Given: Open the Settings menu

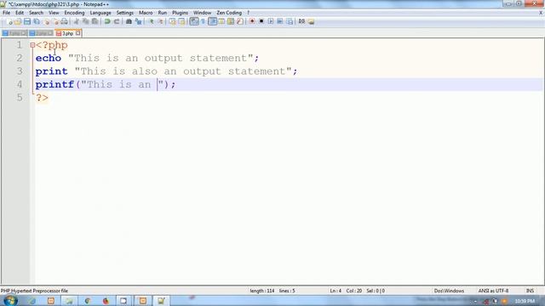Looking at the screenshot, I should [125, 13].
